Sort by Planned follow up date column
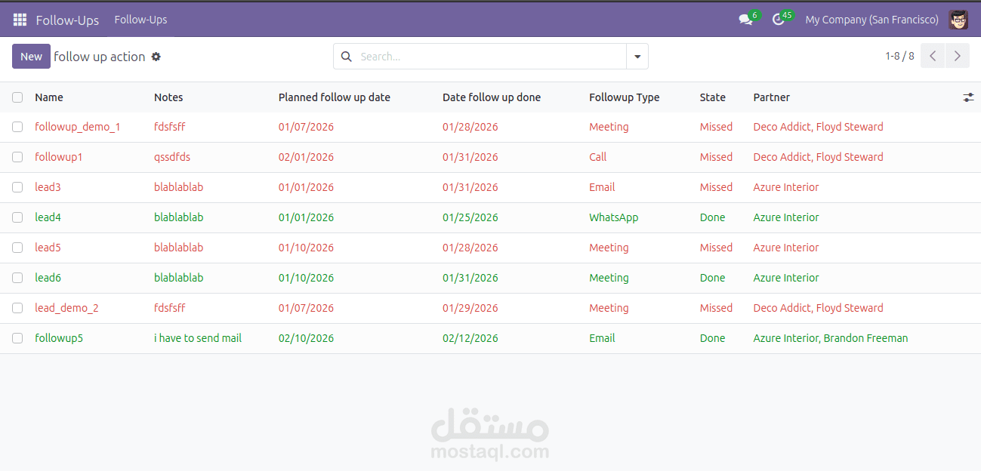 click(334, 97)
